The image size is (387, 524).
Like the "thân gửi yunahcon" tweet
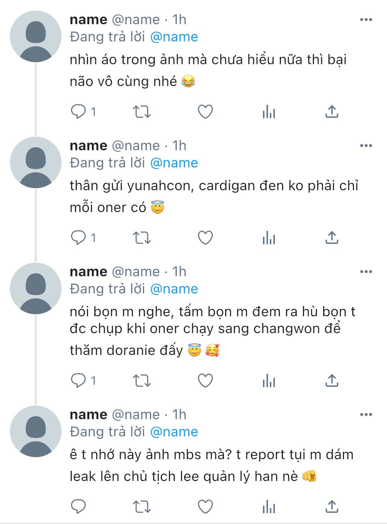point(205,238)
